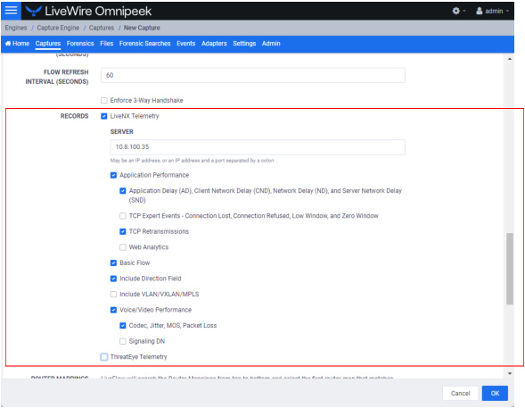Click the Server IP address field

point(258,146)
